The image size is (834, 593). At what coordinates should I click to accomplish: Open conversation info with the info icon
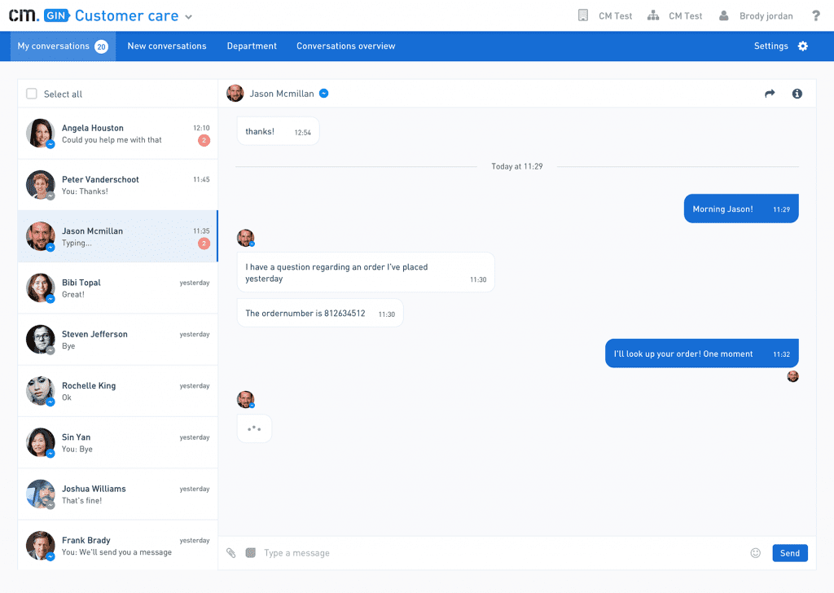tap(797, 93)
